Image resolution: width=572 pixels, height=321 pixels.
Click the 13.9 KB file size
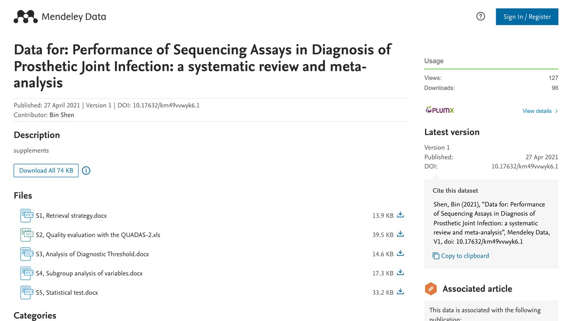click(x=383, y=216)
